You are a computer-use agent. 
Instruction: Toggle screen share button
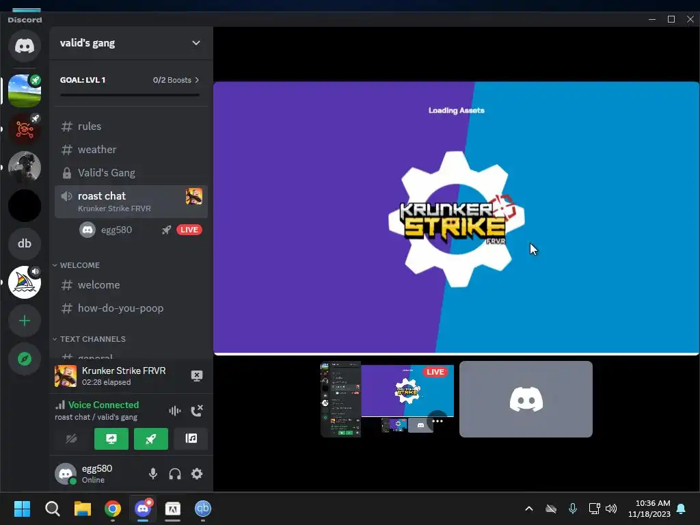111,439
